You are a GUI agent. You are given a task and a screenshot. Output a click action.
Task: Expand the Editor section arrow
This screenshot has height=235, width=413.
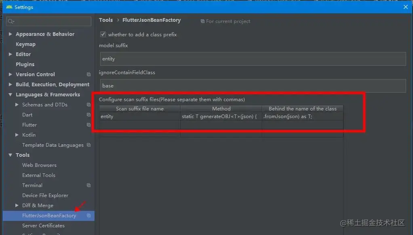[10, 54]
